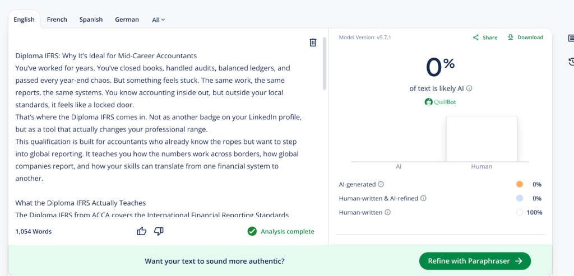Click info icon next to AI-generated
Viewport: 574px width, 276px height.
(381, 184)
